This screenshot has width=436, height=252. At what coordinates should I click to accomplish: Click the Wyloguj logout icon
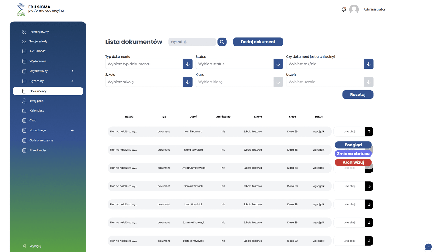24,246
